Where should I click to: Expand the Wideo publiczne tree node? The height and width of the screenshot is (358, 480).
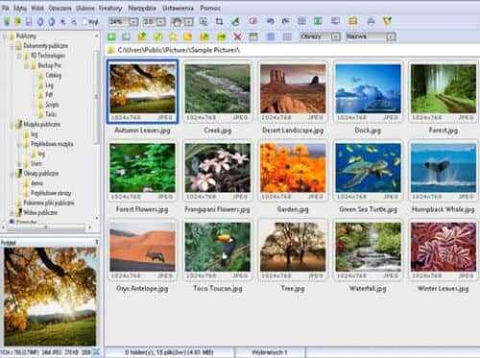coord(12,213)
